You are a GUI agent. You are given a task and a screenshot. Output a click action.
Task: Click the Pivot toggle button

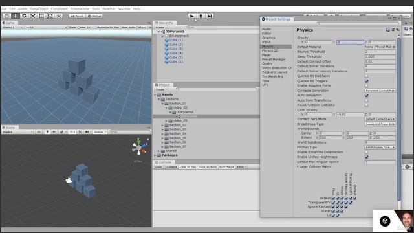pyautogui.click(x=77, y=16)
